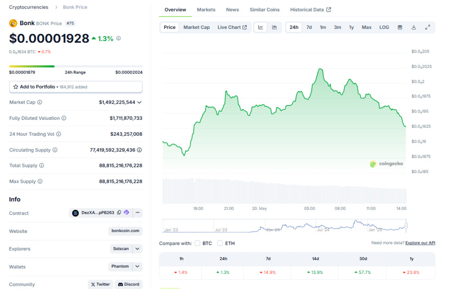
Task: Open Phantom wallet link
Action: tap(120, 266)
